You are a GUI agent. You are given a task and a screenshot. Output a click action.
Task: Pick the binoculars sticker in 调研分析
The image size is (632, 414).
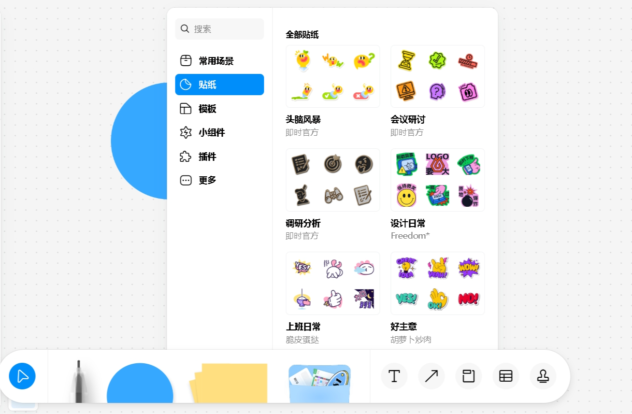click(x=334, y=195)
